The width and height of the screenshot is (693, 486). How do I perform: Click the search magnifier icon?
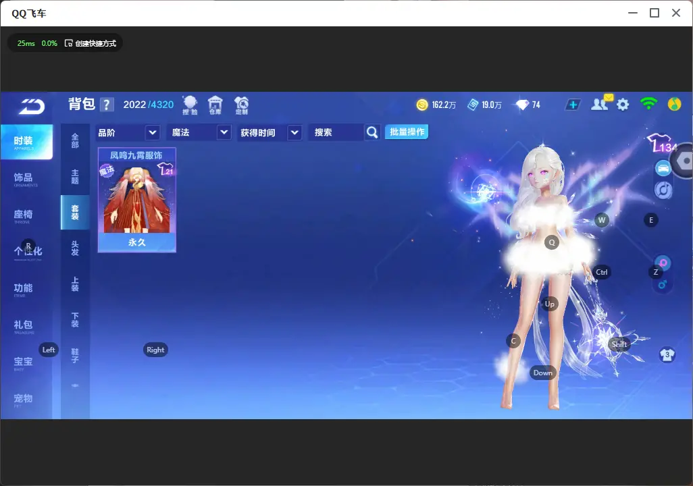click(x=372, y=132)
